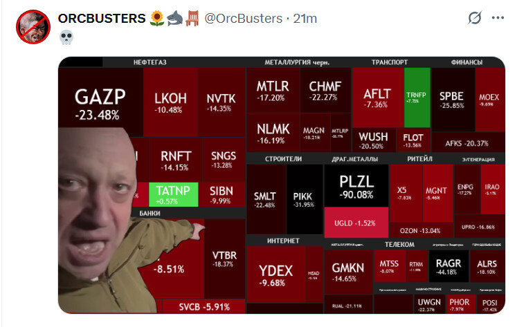Click the ORCBUSTERS display name
This screenshot has height=327, width=517.
click(x=102, y=18)
